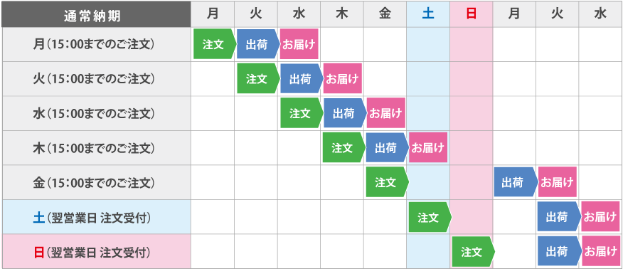Click the green 注文 arrow in the 土 row

(430, 217)
